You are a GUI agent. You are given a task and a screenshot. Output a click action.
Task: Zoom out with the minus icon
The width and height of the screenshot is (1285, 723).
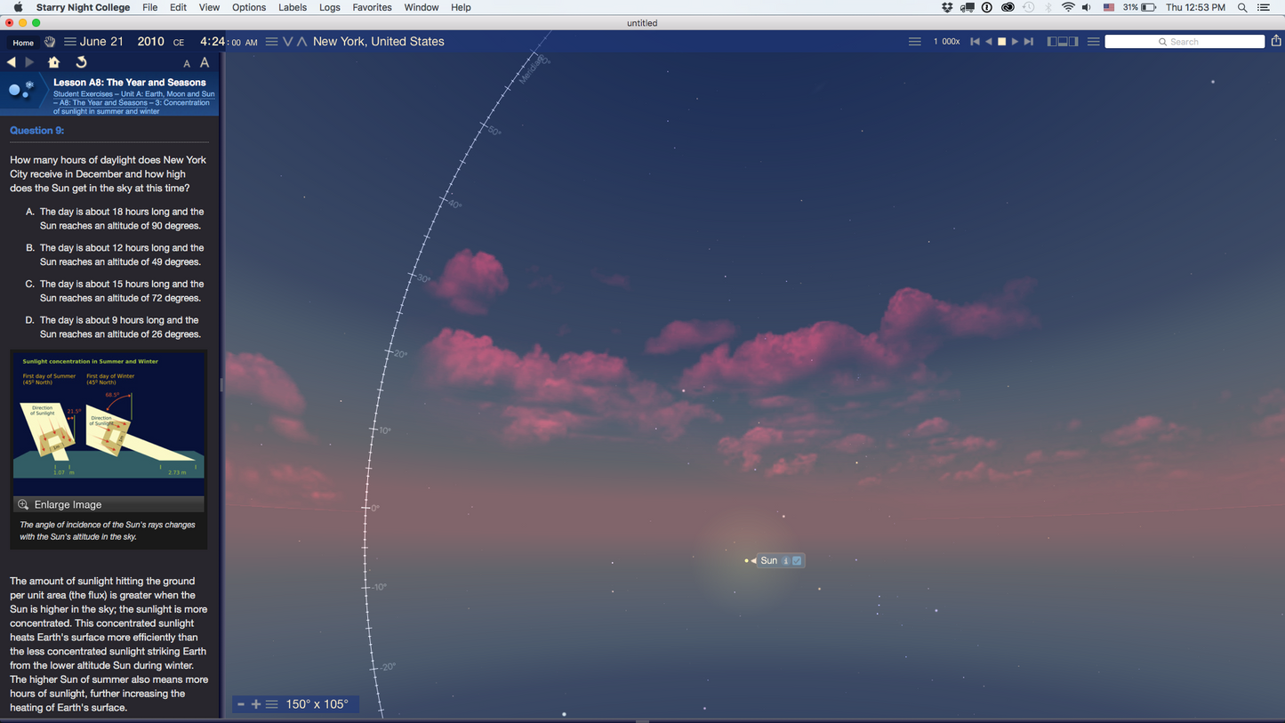pyautogui.click(x=240, y=704)
